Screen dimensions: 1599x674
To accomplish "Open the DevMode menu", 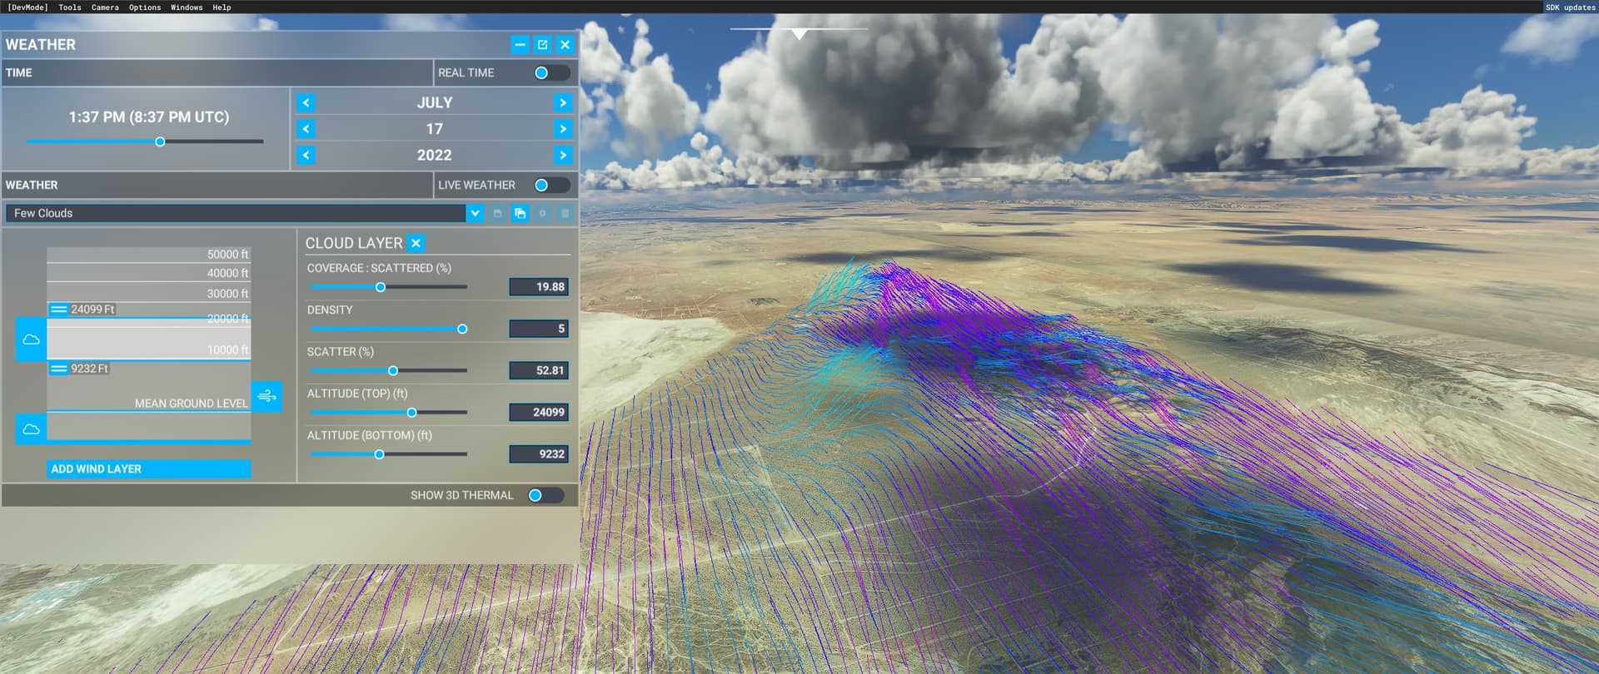I will 27,7.
